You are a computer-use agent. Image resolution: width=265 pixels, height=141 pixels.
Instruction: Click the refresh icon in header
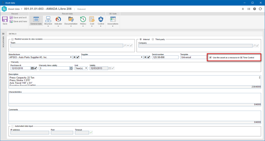260,9
